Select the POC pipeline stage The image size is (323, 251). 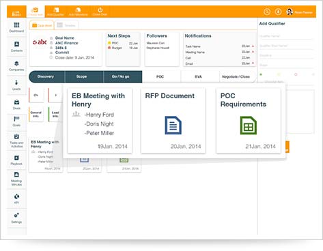point(160,76)
